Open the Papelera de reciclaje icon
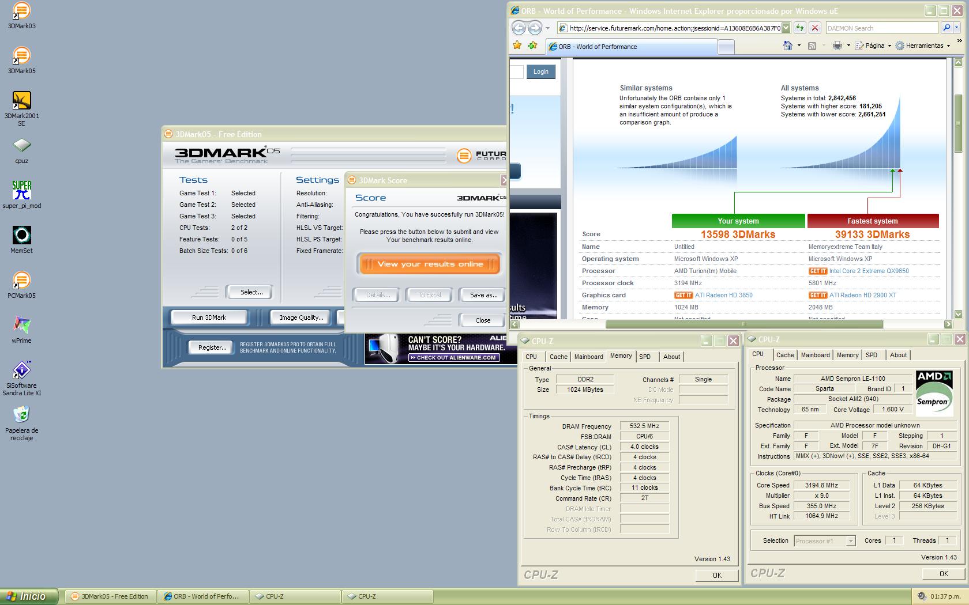 click(x=21, y=423)
